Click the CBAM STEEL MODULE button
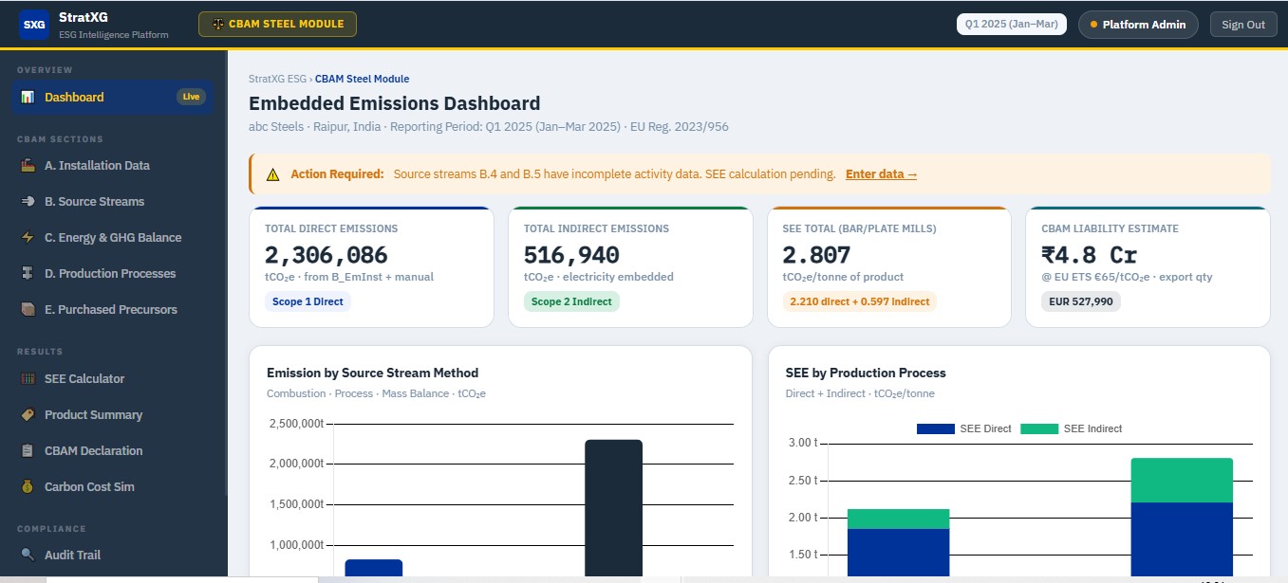This screenshot has width=1288, height=583. pos(277,25)
